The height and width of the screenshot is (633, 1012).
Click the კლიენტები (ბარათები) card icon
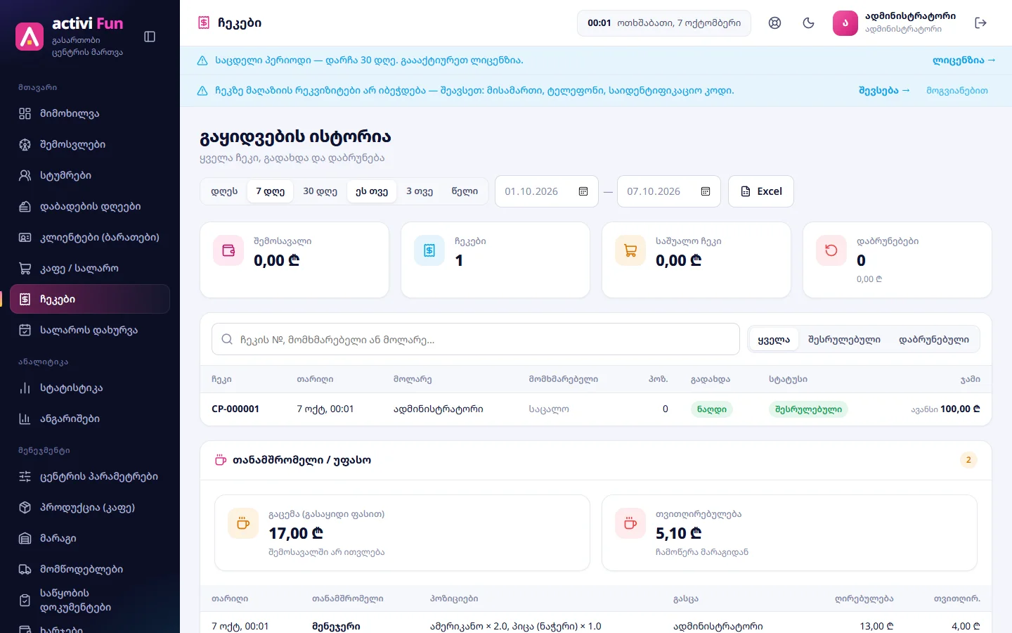pyautogui.click(x=25, y=237)
